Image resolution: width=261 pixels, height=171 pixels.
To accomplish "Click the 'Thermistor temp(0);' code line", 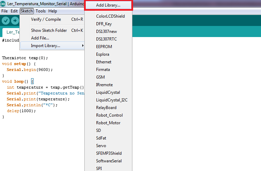I will click(x=25, y=58).
